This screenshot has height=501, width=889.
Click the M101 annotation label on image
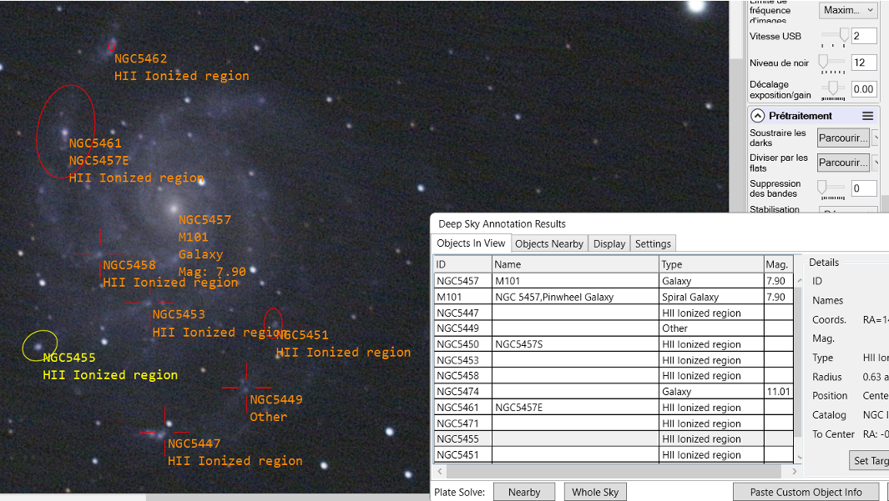[194, 238]
